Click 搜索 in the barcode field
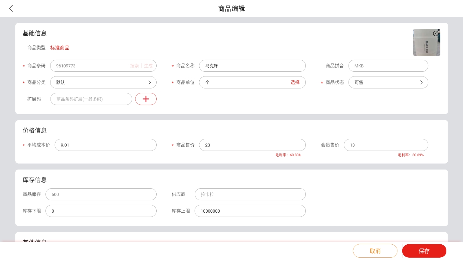Viewport: 463px width, 260px height. (x=134, y=66)
